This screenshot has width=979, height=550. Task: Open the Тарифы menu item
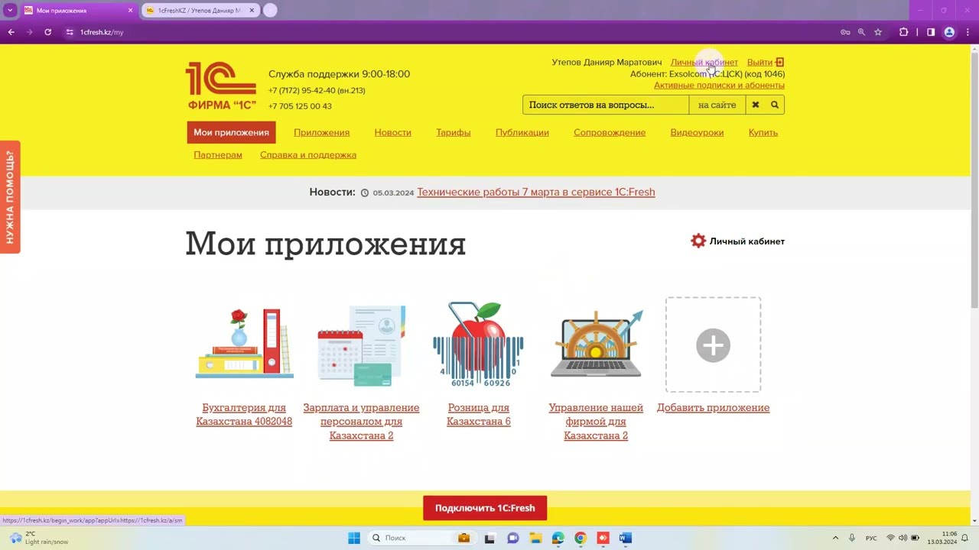454,132
